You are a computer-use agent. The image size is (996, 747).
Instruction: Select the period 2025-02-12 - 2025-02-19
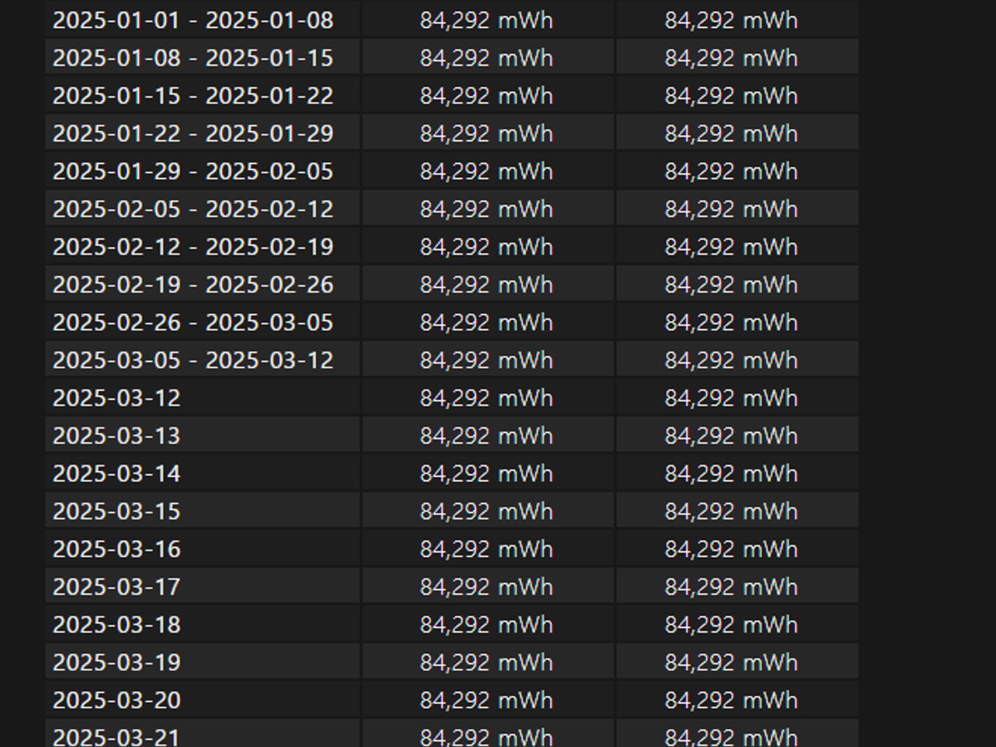193,247
